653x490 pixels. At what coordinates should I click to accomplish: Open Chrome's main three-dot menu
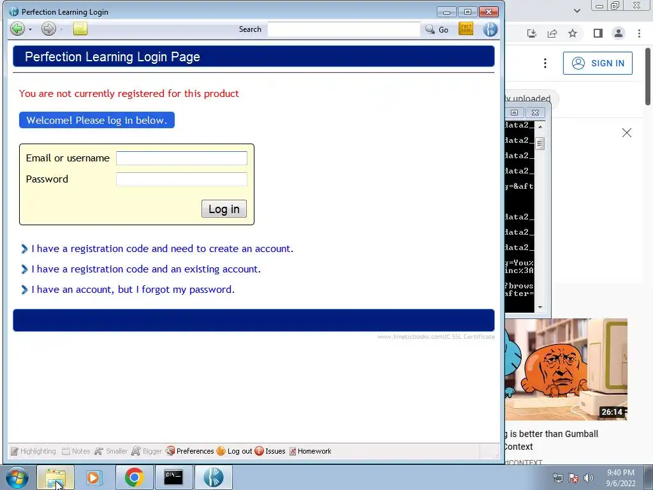coord(639,33)
